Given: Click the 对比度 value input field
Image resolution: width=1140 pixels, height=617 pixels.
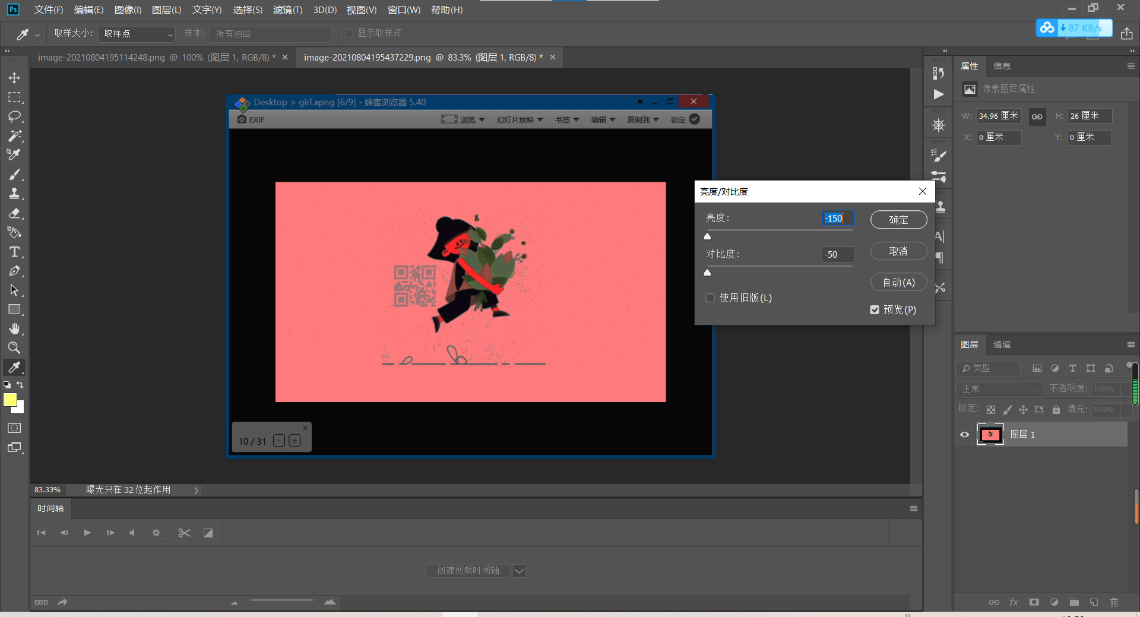Looking at the screenshot, I should 837,255.
